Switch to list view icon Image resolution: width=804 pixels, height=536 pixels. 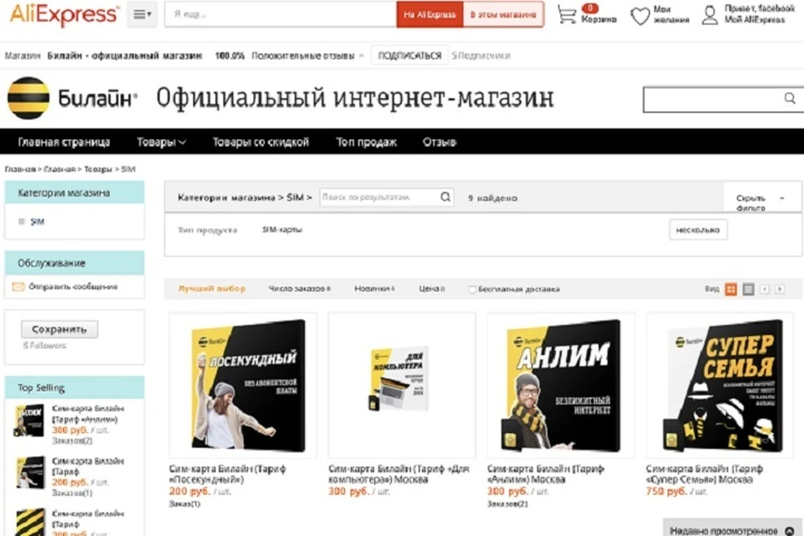click(749, 289)
